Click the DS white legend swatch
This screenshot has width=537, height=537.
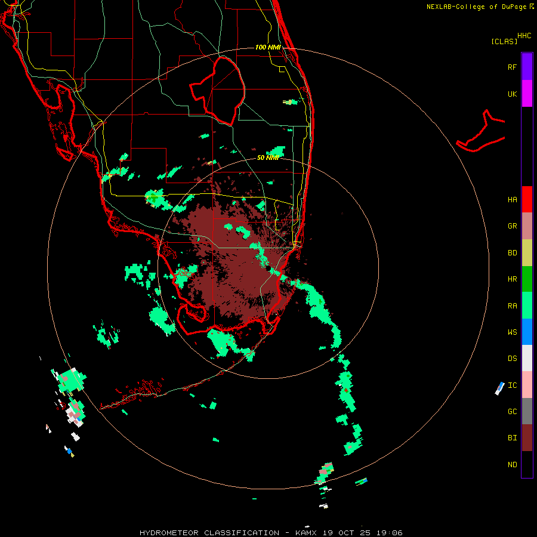[x=527, y=358]
